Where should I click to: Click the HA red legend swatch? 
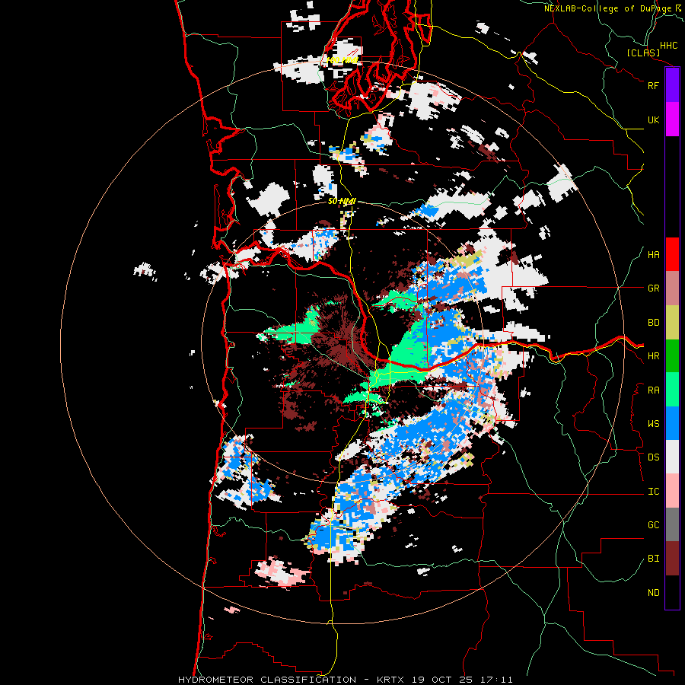672,254
